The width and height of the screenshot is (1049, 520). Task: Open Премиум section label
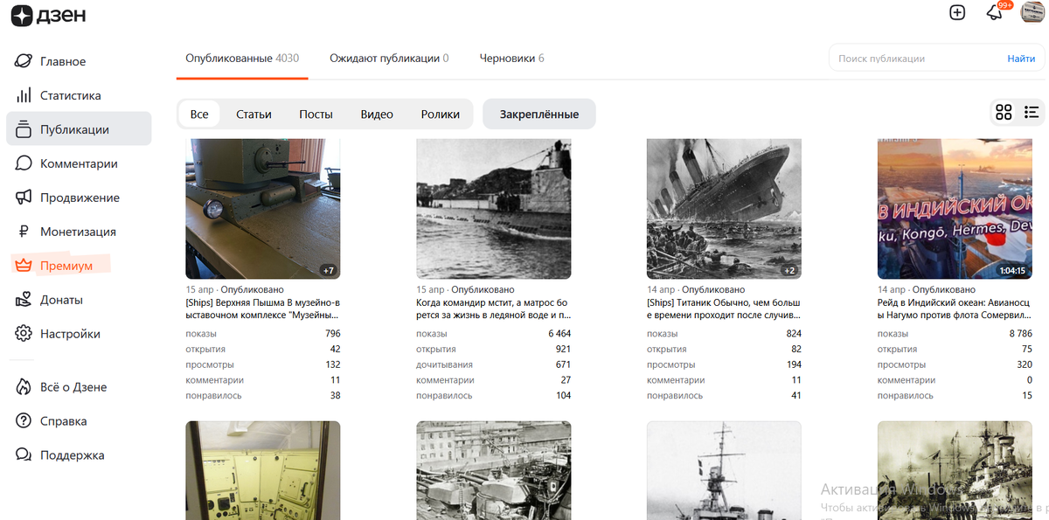pos(66,266)
